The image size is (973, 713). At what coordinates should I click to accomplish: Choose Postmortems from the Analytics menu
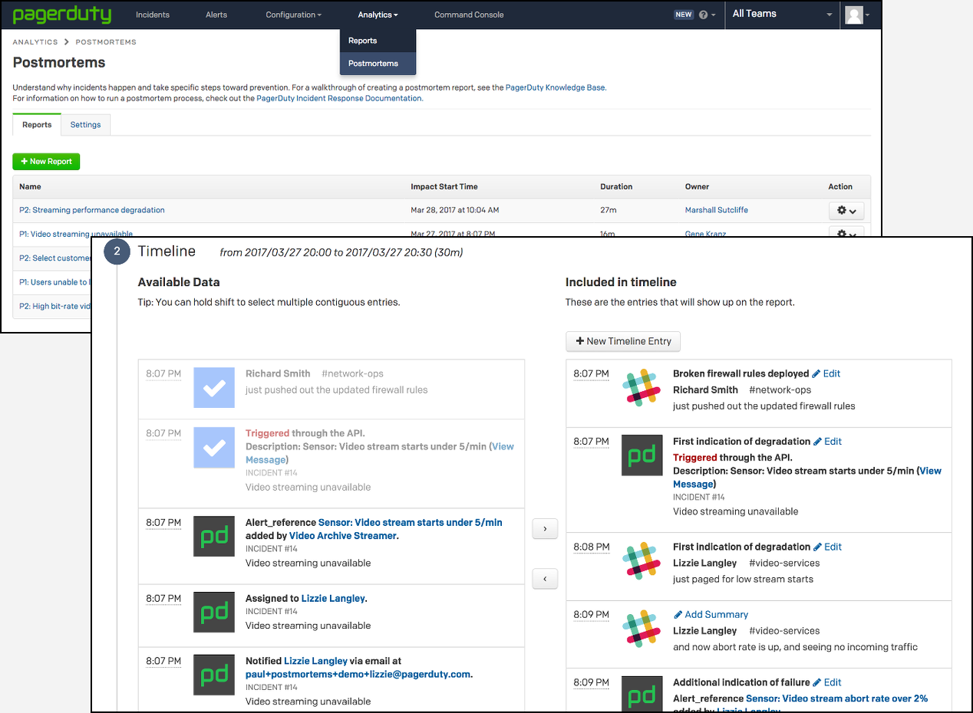pyautogui.click(x=378, y=63)
